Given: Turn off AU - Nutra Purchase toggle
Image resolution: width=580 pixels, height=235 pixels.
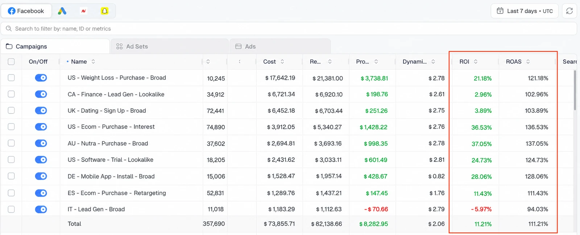Looking at the screenshot, I should tap(41, 143).
